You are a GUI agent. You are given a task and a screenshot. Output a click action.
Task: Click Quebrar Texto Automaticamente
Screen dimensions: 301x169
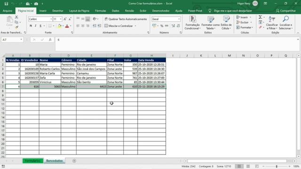point(126,19)
